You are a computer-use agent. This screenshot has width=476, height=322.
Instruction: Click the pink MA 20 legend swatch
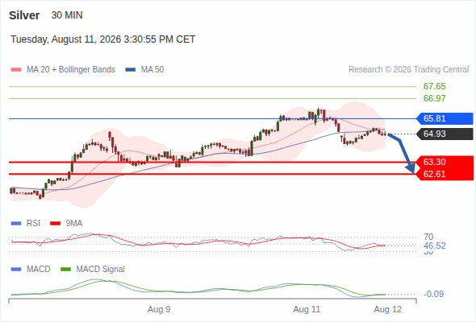coord(16,70)
